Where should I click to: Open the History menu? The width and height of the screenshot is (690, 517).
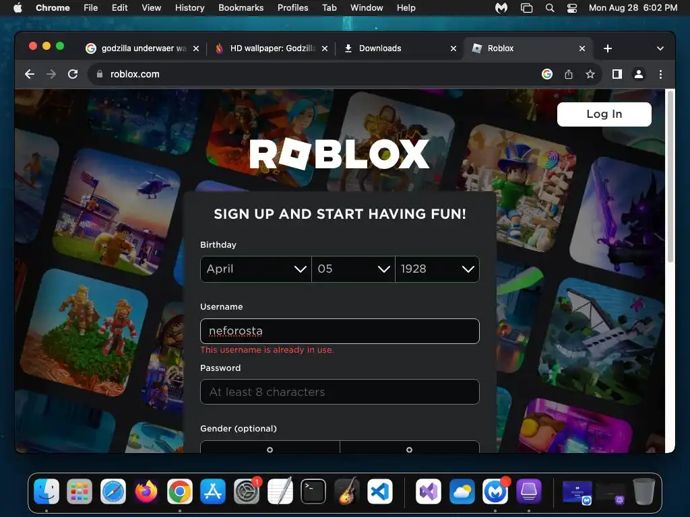189,8
